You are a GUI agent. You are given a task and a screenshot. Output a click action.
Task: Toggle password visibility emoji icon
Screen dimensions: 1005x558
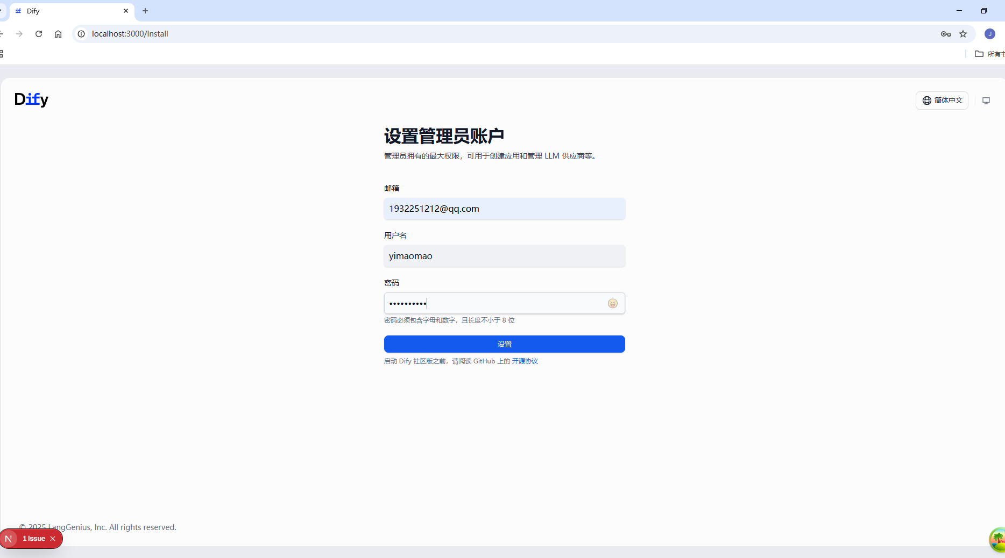612,304
